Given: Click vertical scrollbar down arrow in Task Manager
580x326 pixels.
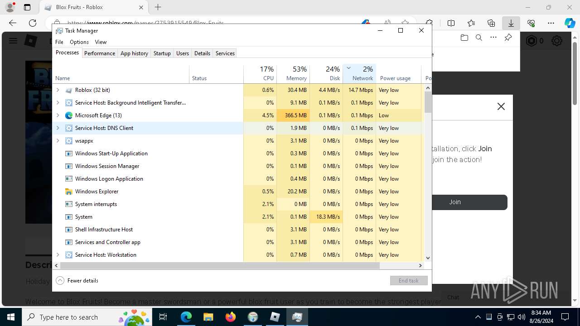Looking at the screenshot, I should tap(428, 258).
